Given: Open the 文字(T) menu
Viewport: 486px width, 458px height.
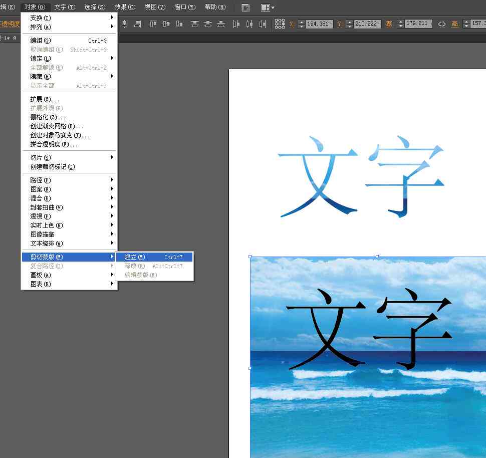Looking at the screenshot, I should [x=65, y=7].
